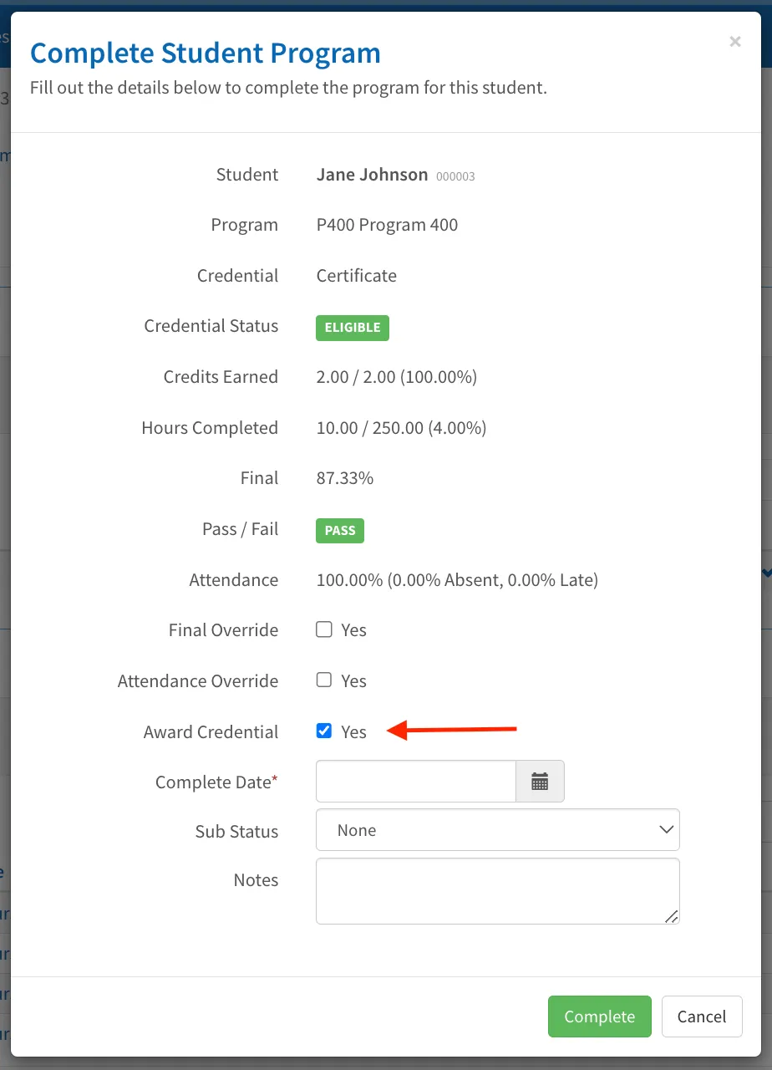Click the student ID 000003

click(x=455, y=176)
